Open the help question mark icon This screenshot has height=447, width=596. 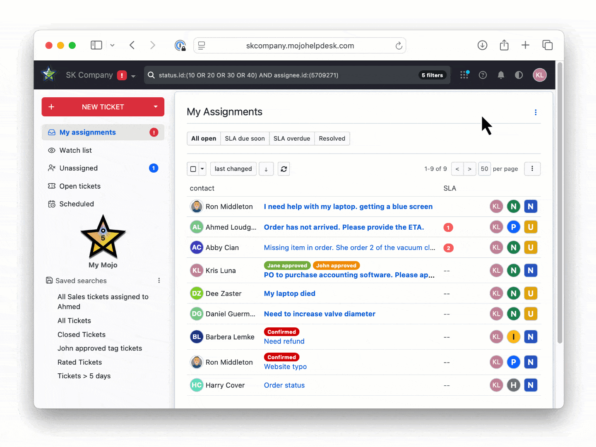483,75
